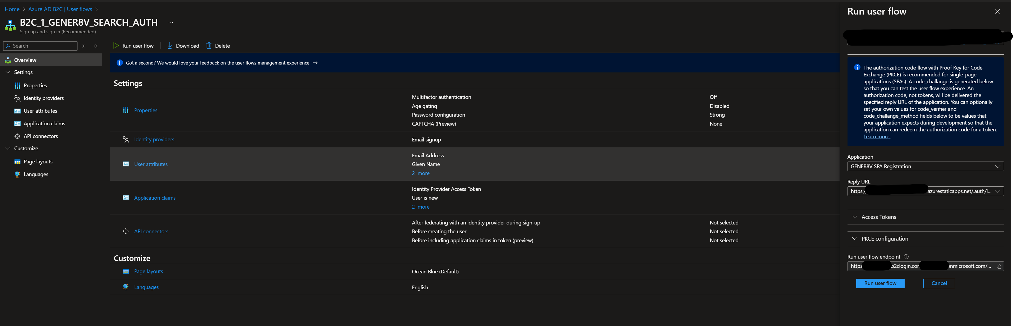Viewport: 1013px width, 326px height.
Task: Clear the sidebar search with X icon
Action: 84,46
